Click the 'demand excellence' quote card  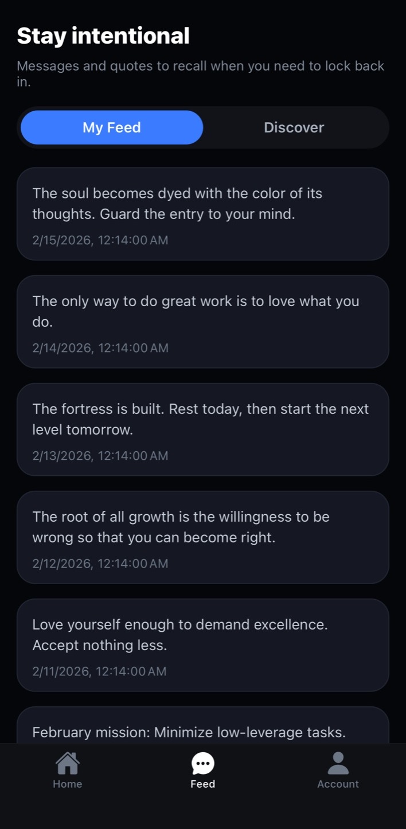(x=202, y=645)
